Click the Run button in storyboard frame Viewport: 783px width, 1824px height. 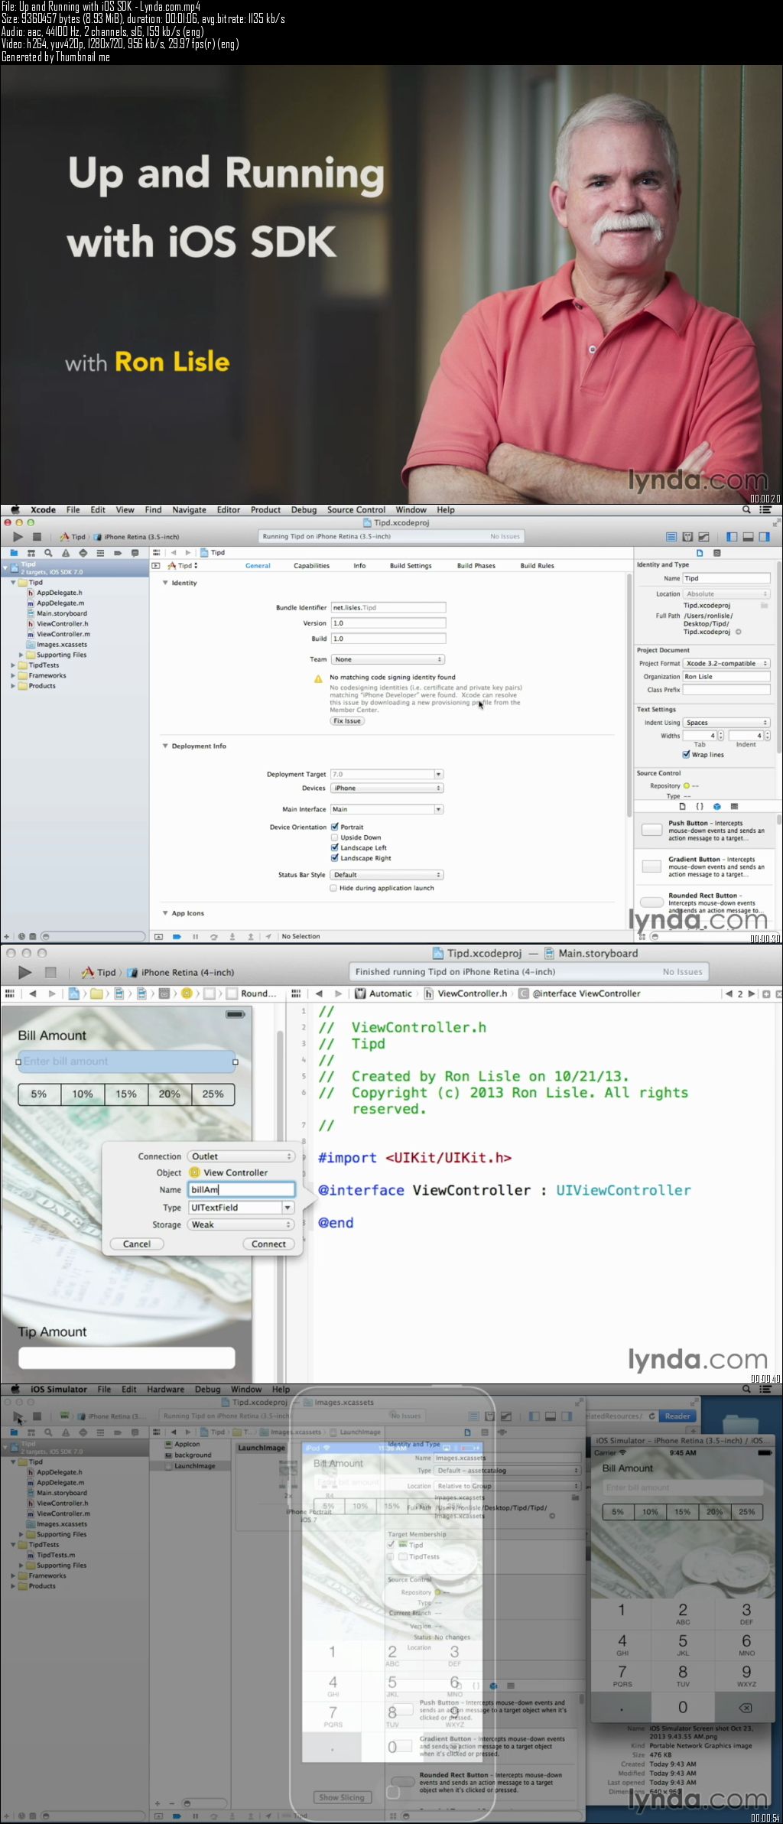tap(24, 972)
